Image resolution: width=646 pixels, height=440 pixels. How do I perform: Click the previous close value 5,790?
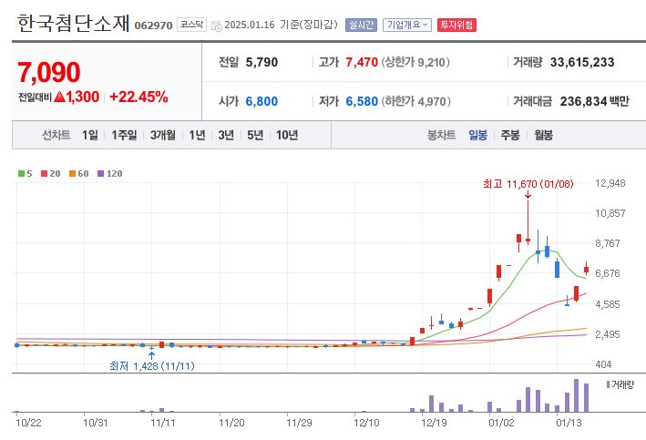click(x=261, y=63)
